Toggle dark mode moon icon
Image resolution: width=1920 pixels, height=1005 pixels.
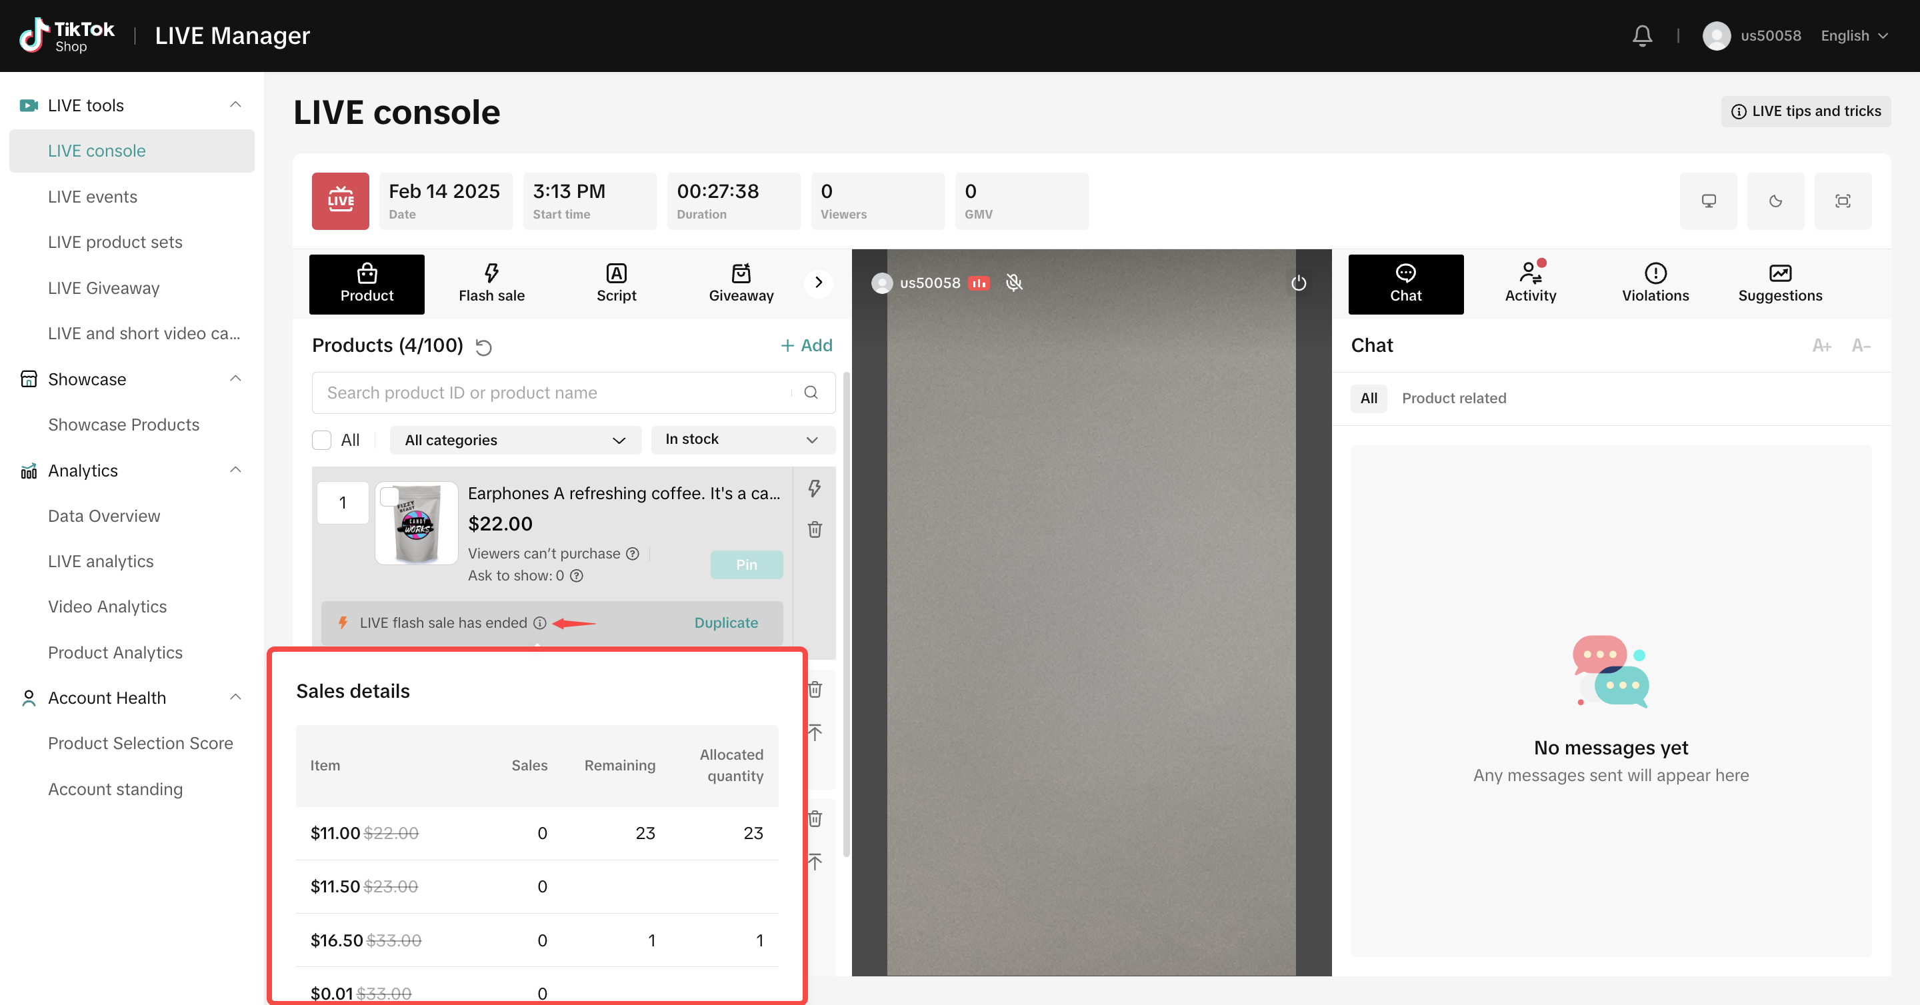pos(1775,201)
